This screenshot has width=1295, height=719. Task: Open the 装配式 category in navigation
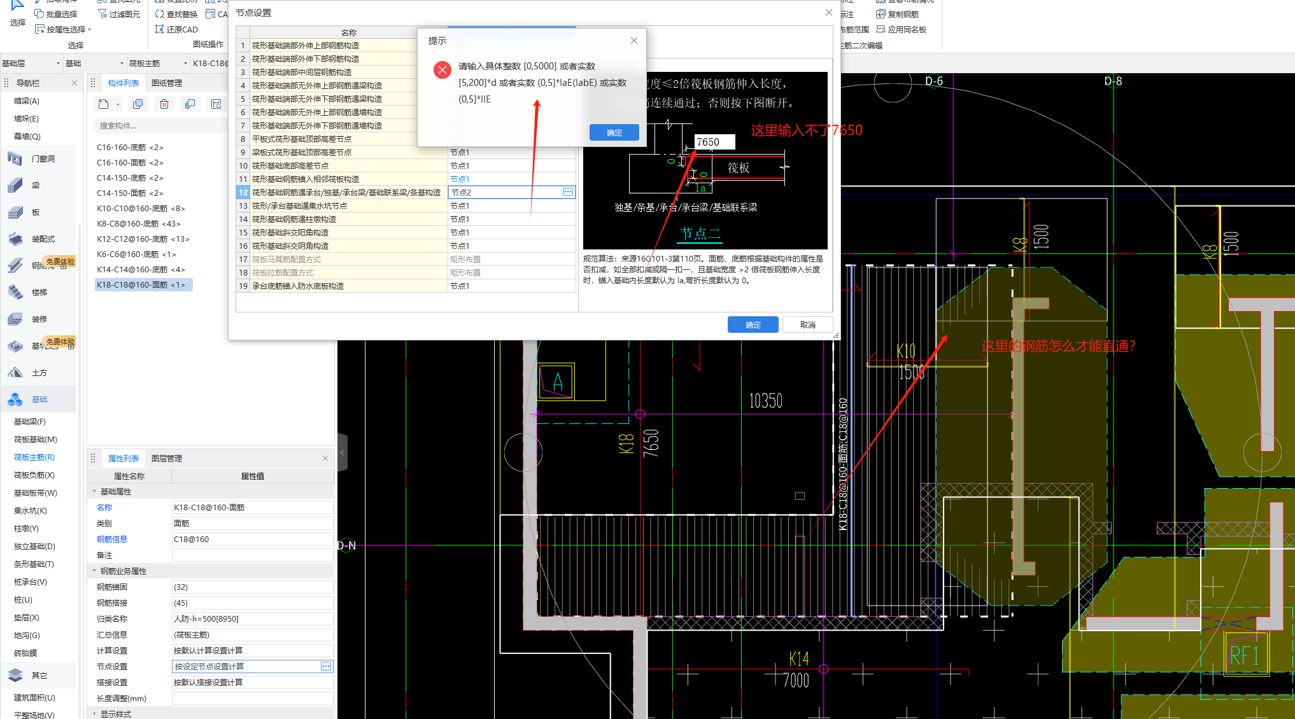(38, 239)
